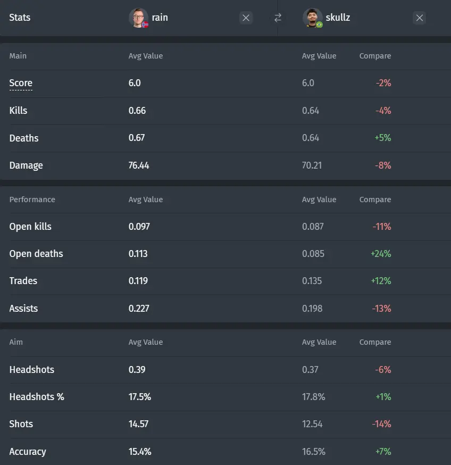This screenshot has width=451, height=465.
Task: Select the Deaths stat row label
Action: point(24,138)
